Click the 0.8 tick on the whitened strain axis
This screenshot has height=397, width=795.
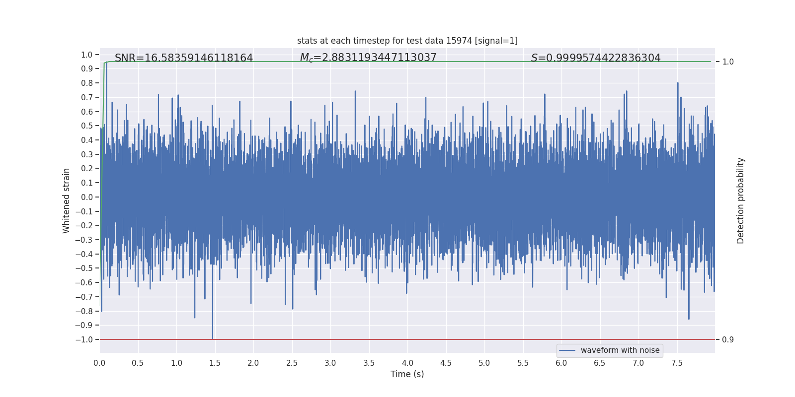tap(87, 83)
